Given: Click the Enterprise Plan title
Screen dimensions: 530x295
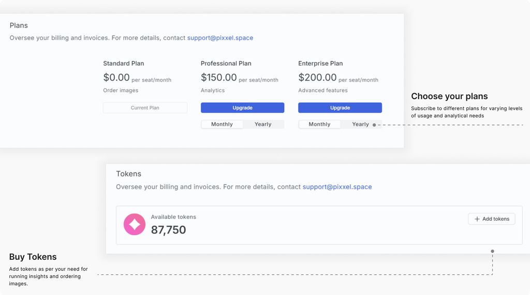Looking at the screenshot, I should click(320, 64).
